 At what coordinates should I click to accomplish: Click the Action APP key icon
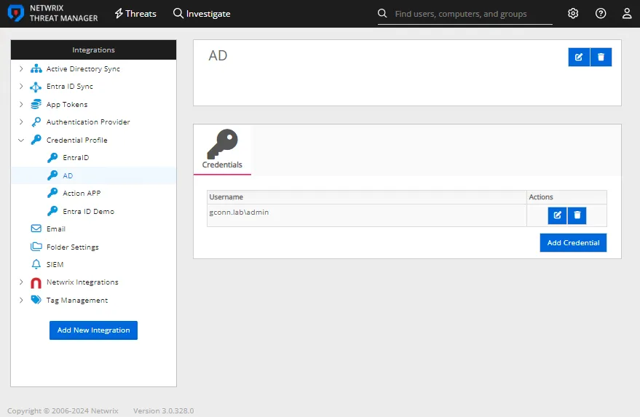(52, 193)
